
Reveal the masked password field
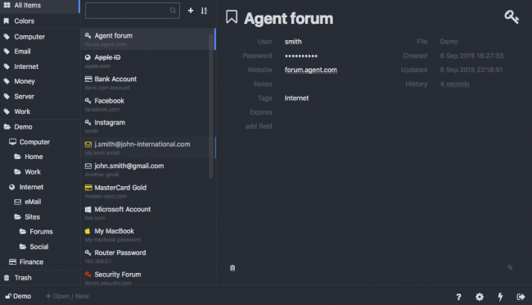[301, 56]
